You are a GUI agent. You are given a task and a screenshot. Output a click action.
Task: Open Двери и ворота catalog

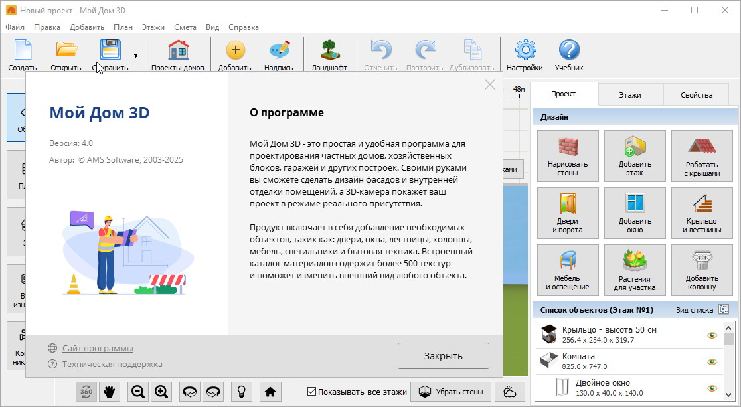(568, 211)
